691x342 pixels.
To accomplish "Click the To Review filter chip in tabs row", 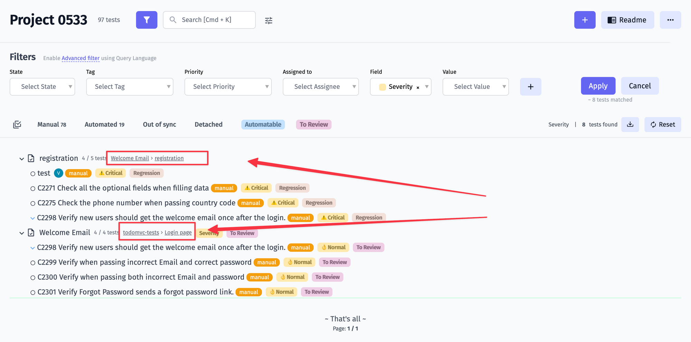I will click(x=314, y=124).
